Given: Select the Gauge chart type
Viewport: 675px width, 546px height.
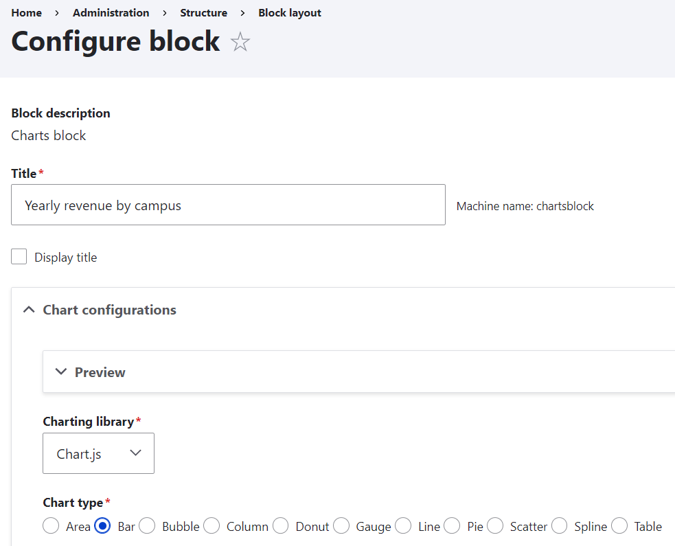Looking at the screenshot, I should pos(341,525).
